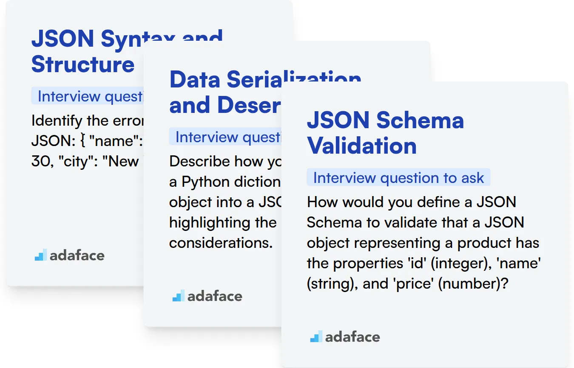Open the JSON Schema Validation heading
This screenshot has width=574, height=368.
385,132
